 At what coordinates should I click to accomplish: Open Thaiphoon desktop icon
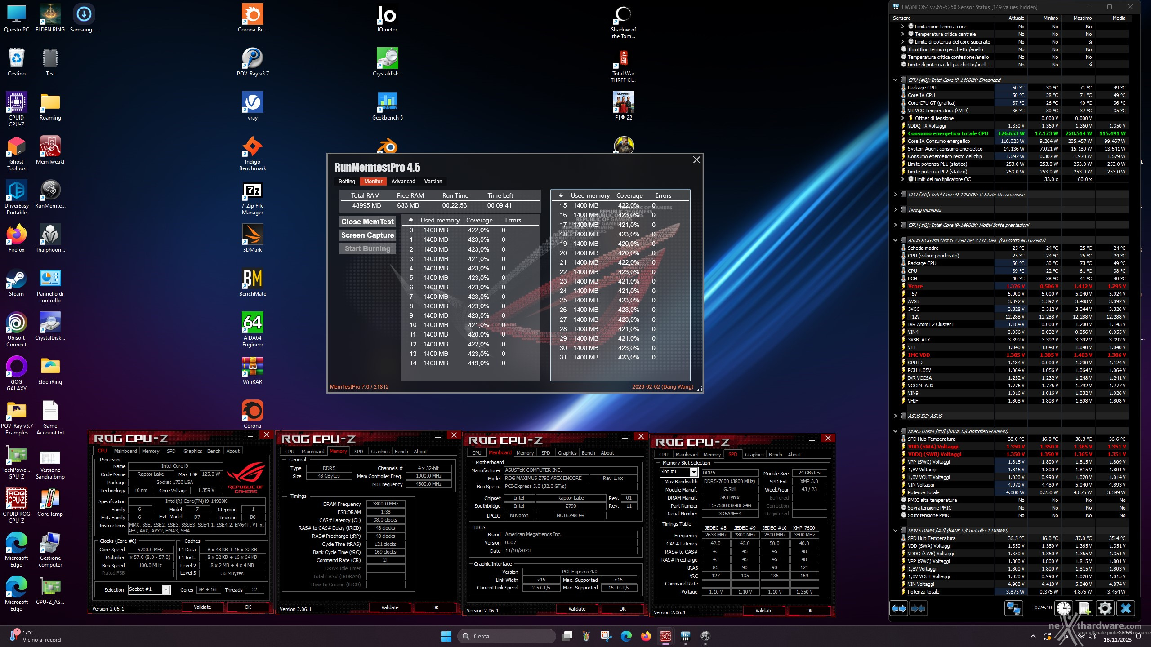pyautogui.click(x=50, y=238)
